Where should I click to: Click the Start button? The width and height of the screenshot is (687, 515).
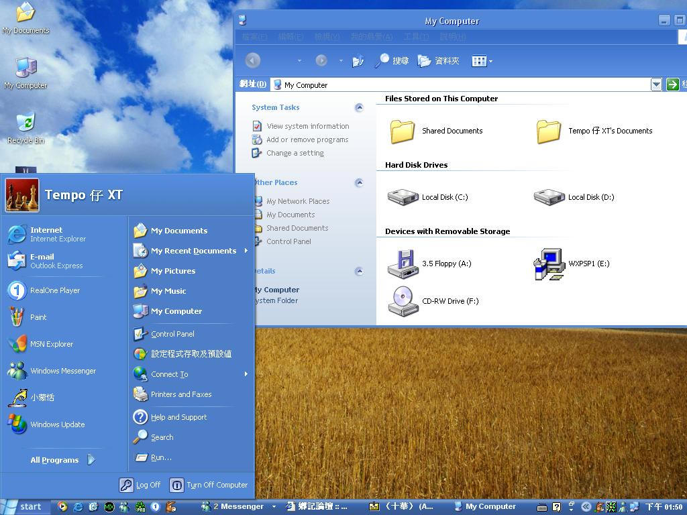click(x=24, y=507)
